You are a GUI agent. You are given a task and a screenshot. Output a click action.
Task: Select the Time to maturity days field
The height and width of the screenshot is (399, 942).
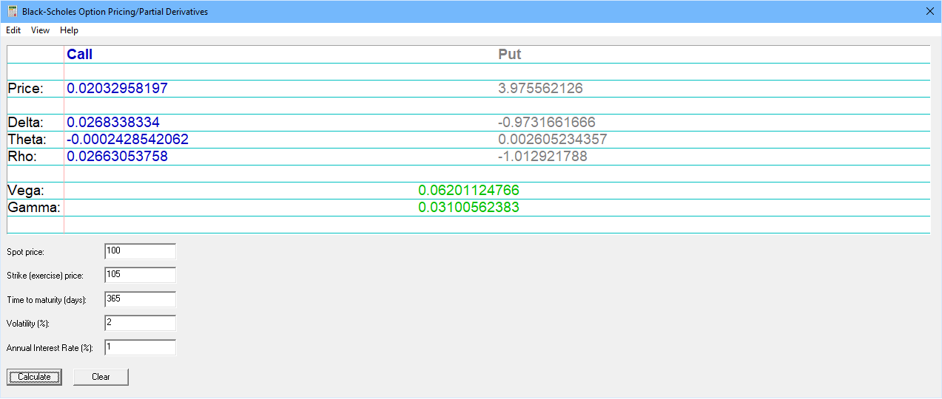coord(140,299)
